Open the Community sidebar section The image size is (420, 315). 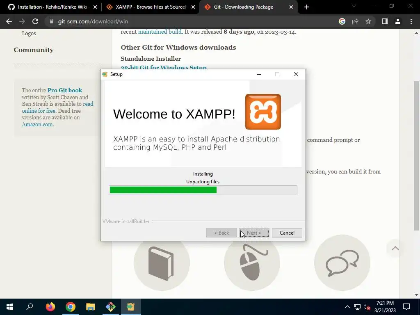(34, 50)
